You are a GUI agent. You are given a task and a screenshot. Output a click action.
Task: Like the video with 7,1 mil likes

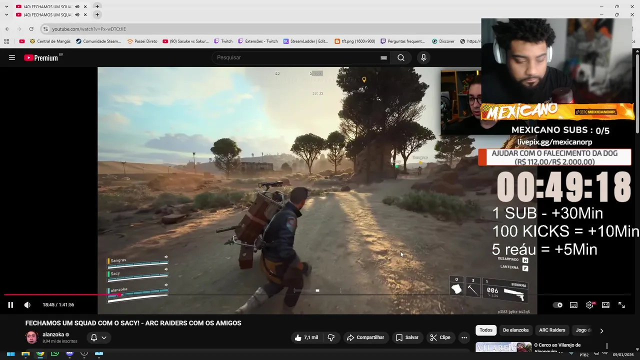306,337
